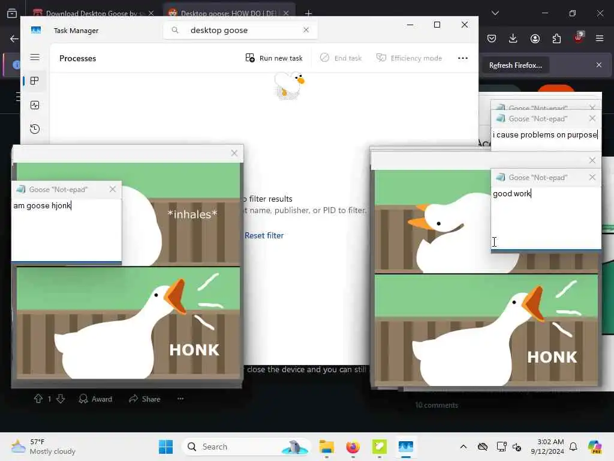
Task: Upvote the Reddit post
Action: click(x=38, y=399)
